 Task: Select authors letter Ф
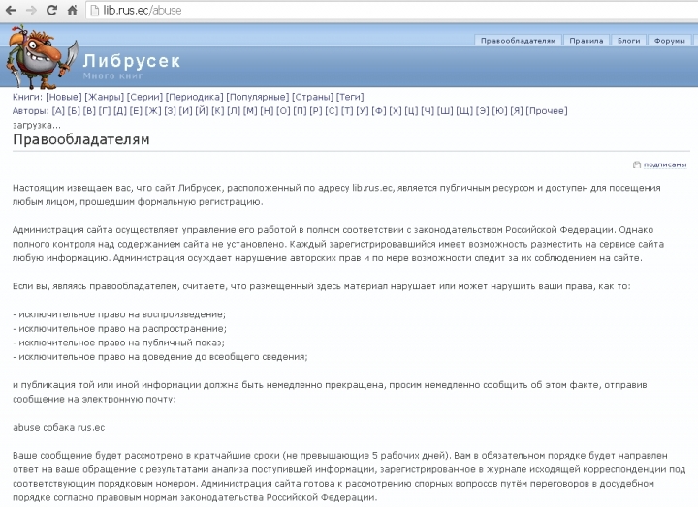(379, 111)
